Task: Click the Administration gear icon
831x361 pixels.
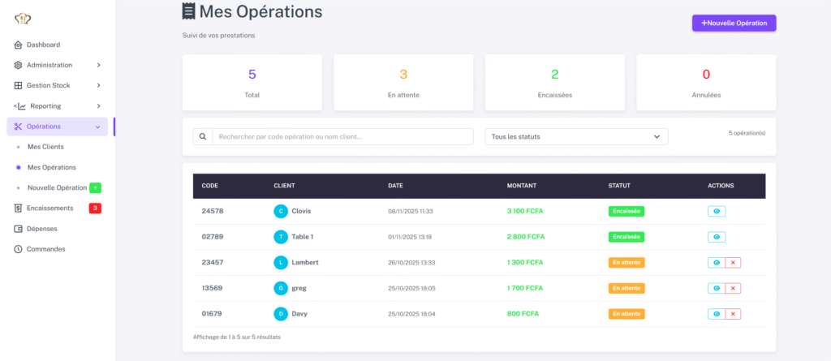Action: click(19, 65)
